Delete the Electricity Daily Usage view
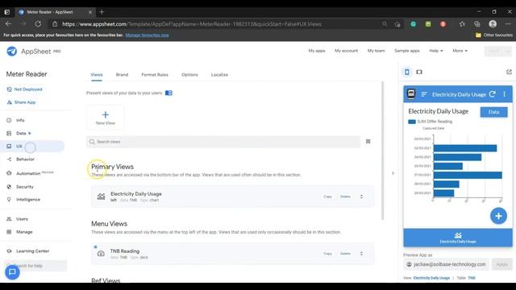Screen dimensions: 516x290 [x=345, y=197]
